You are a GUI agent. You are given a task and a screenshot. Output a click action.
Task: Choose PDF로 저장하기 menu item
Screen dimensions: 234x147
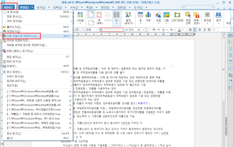point(37,40)
